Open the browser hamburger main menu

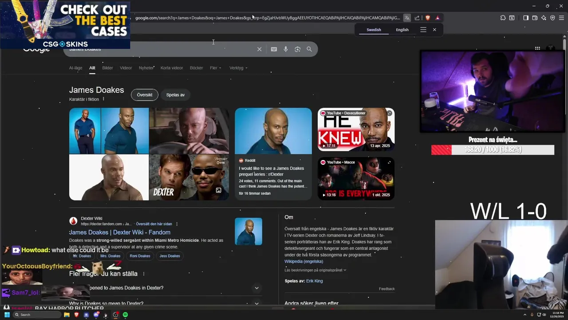pyautogui.click(x=562, y=18)
